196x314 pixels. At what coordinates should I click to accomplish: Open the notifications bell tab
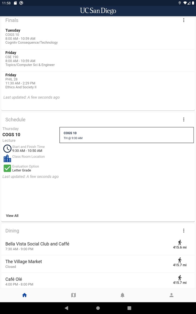pyautogui.click(x=122, y=295)
